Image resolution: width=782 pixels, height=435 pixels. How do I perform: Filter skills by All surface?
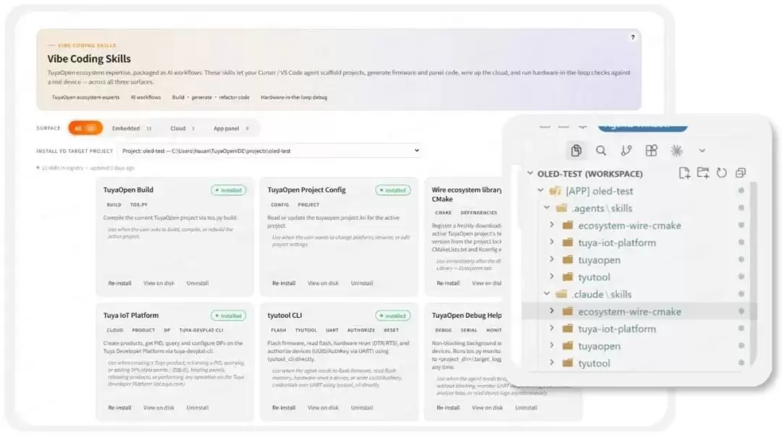[85, 128]
